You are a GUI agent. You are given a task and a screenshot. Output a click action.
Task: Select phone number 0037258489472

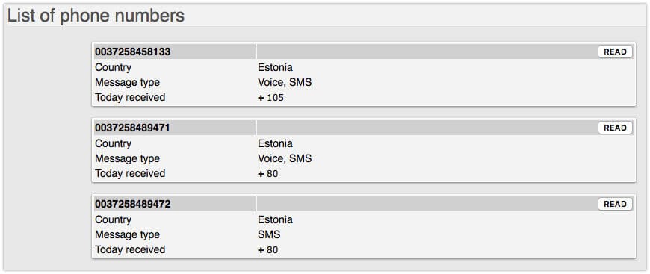click(132, 205)
